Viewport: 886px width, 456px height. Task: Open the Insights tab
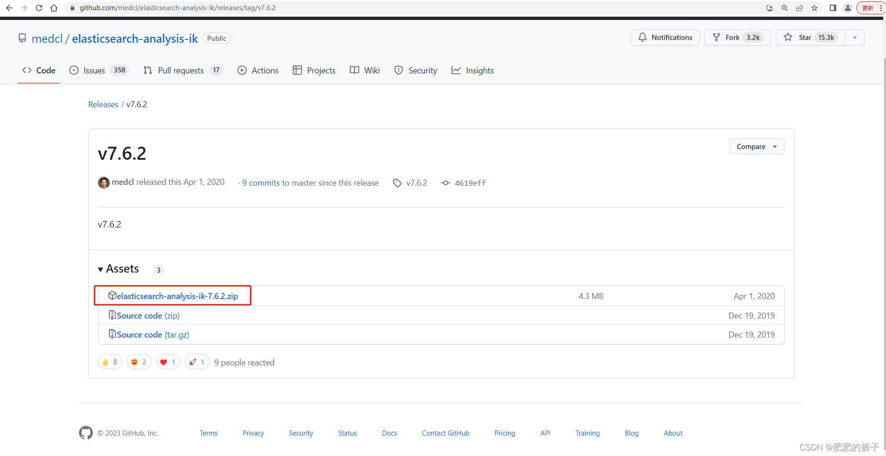(x=473, y=70)
